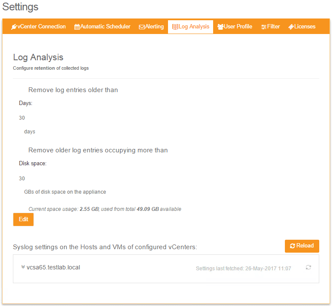
Task: Open the User Profile tab
Action: tap(238, 27)
